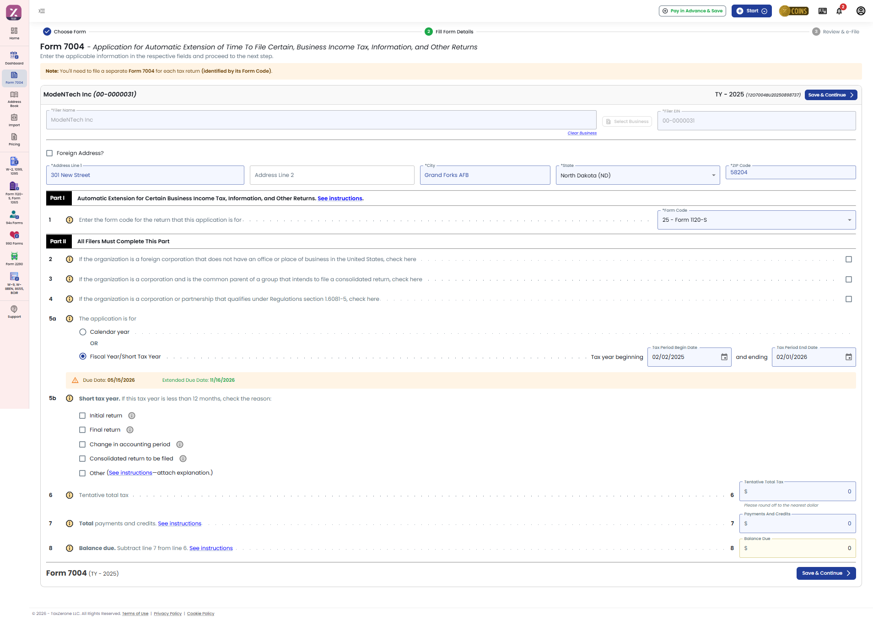873x620 pixels.
Task: Click the Clear Business link
Action: tap(582, 133)
